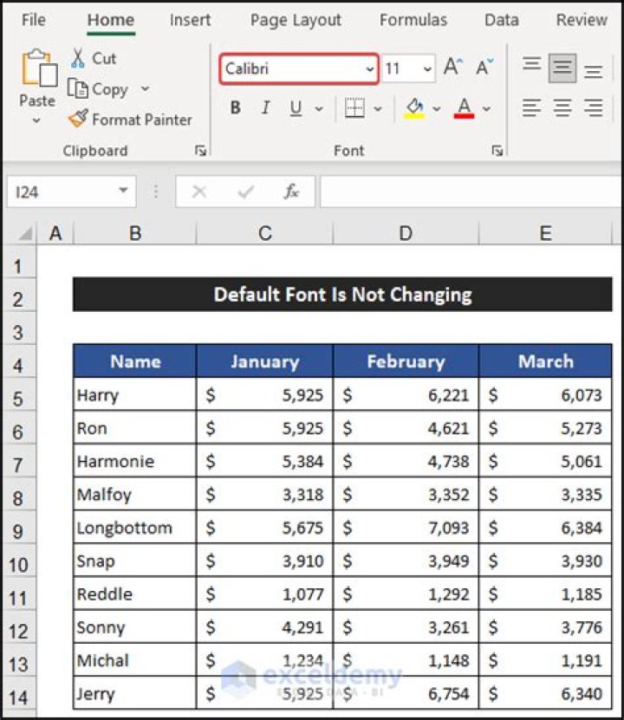Decrease font size with smaller A icon

point(484,67)
